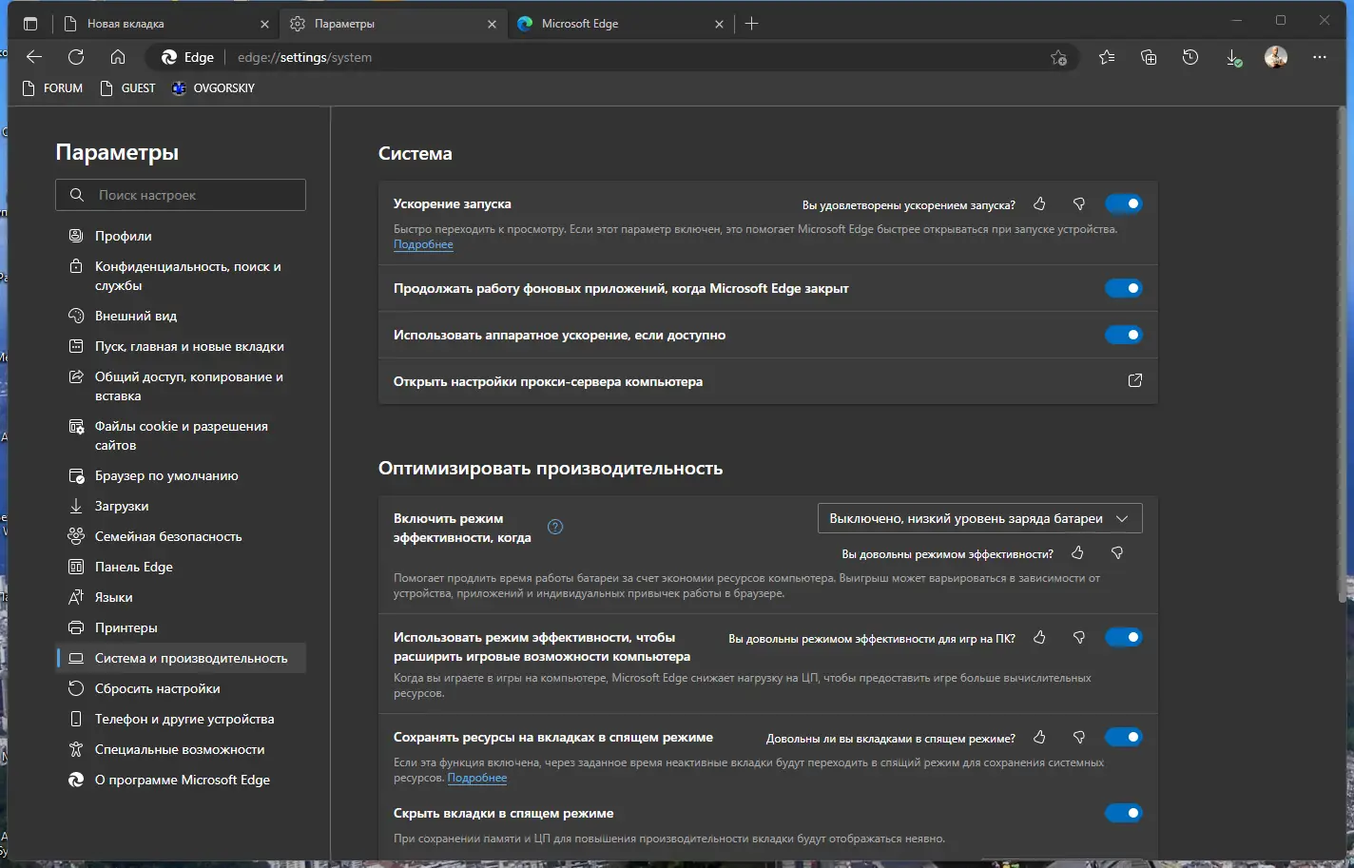Viewport: 1354px width, 868px height.
Task: Thumbs down for Ускорение запуска
Action: 1079,204
